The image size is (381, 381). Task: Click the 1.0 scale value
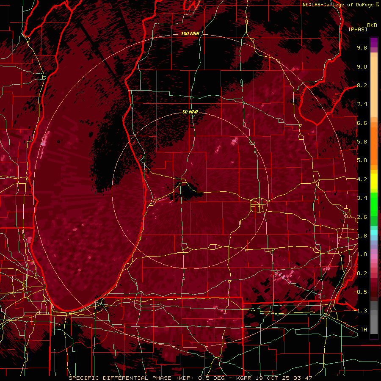362,254
